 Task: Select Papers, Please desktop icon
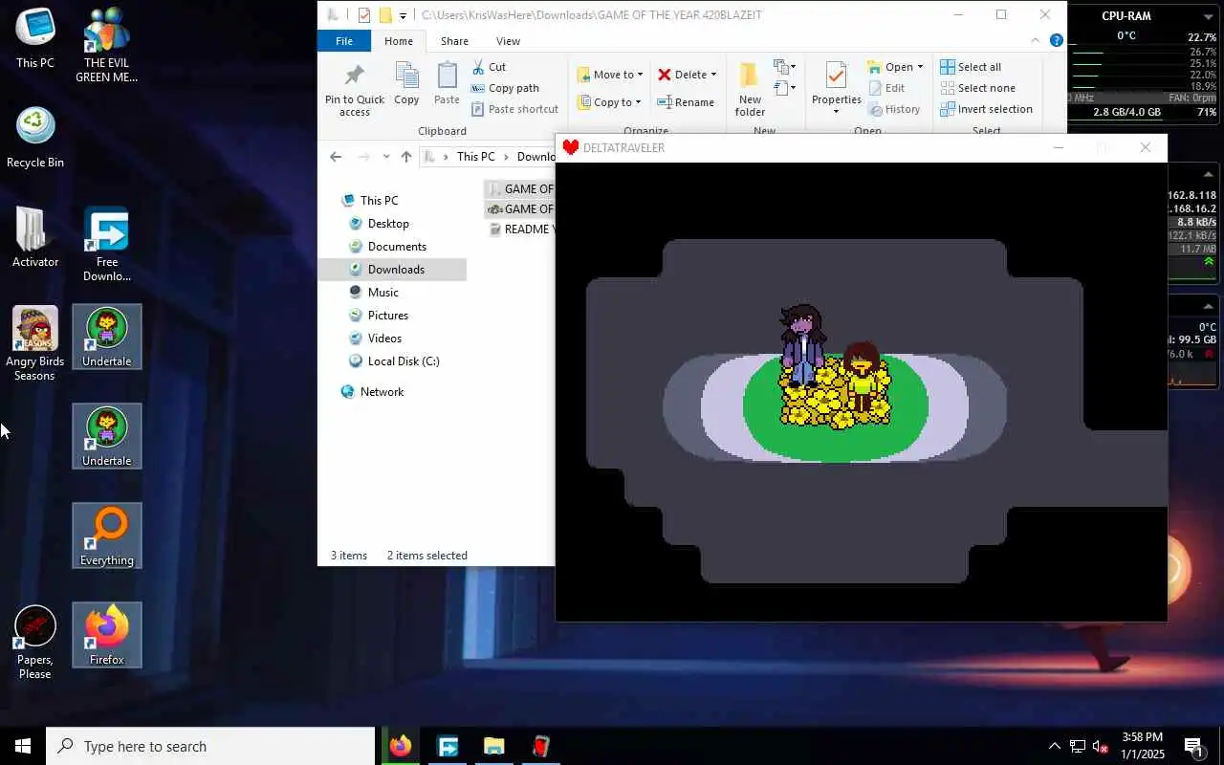[35, 643]
